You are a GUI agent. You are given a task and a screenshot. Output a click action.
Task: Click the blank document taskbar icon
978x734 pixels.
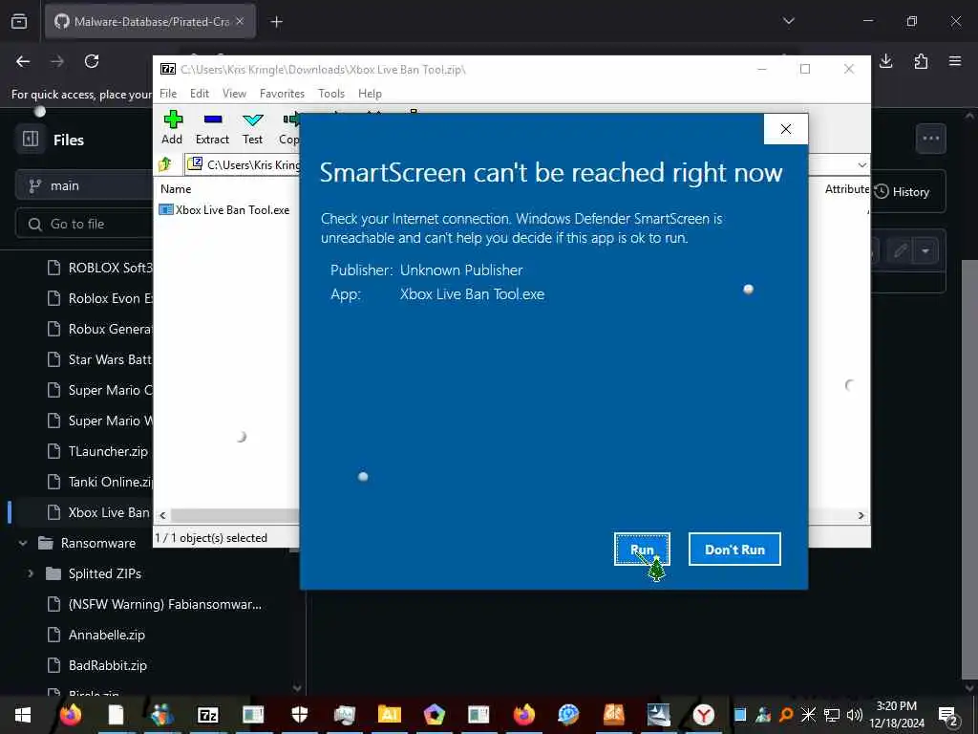[116, 715]
